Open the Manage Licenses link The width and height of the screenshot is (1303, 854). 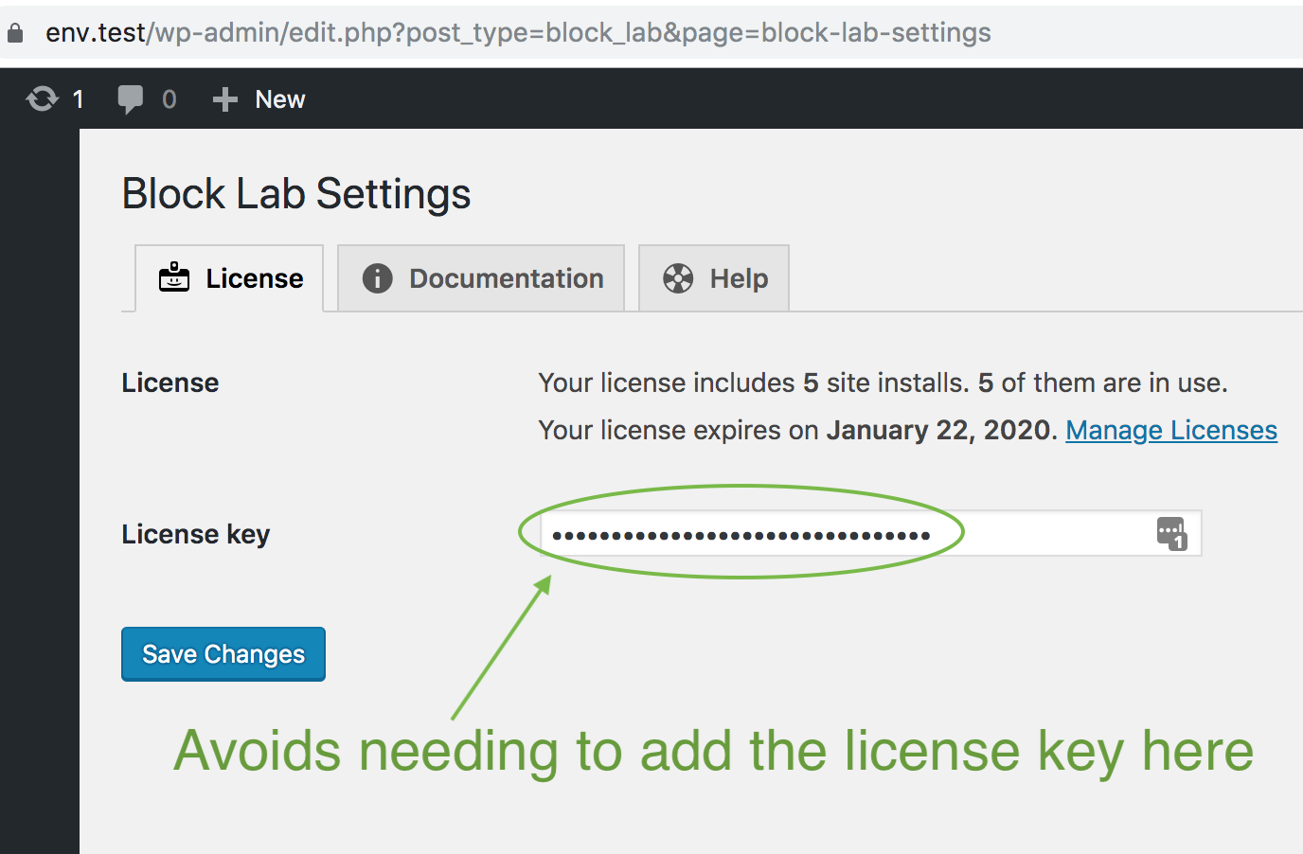(x=1171, y=430)
